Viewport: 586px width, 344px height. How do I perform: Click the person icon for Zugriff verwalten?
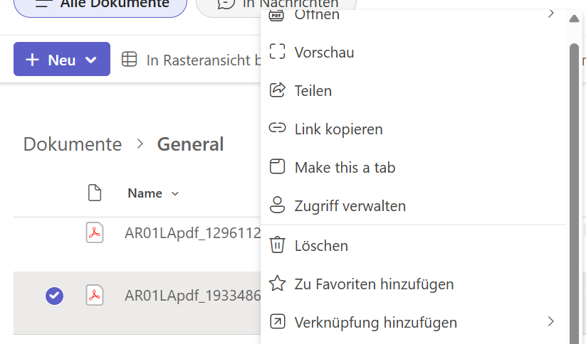tap(277, 206)
